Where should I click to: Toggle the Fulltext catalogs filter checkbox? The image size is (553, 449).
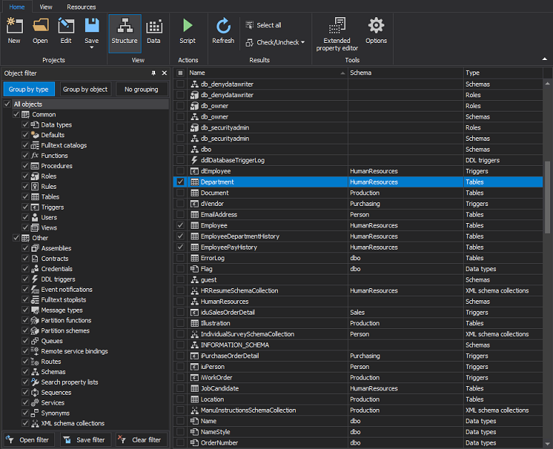[x=26, y=145]
